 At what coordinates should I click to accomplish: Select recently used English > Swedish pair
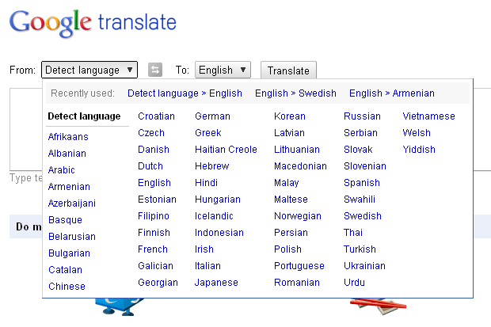[x=295, y=93]
